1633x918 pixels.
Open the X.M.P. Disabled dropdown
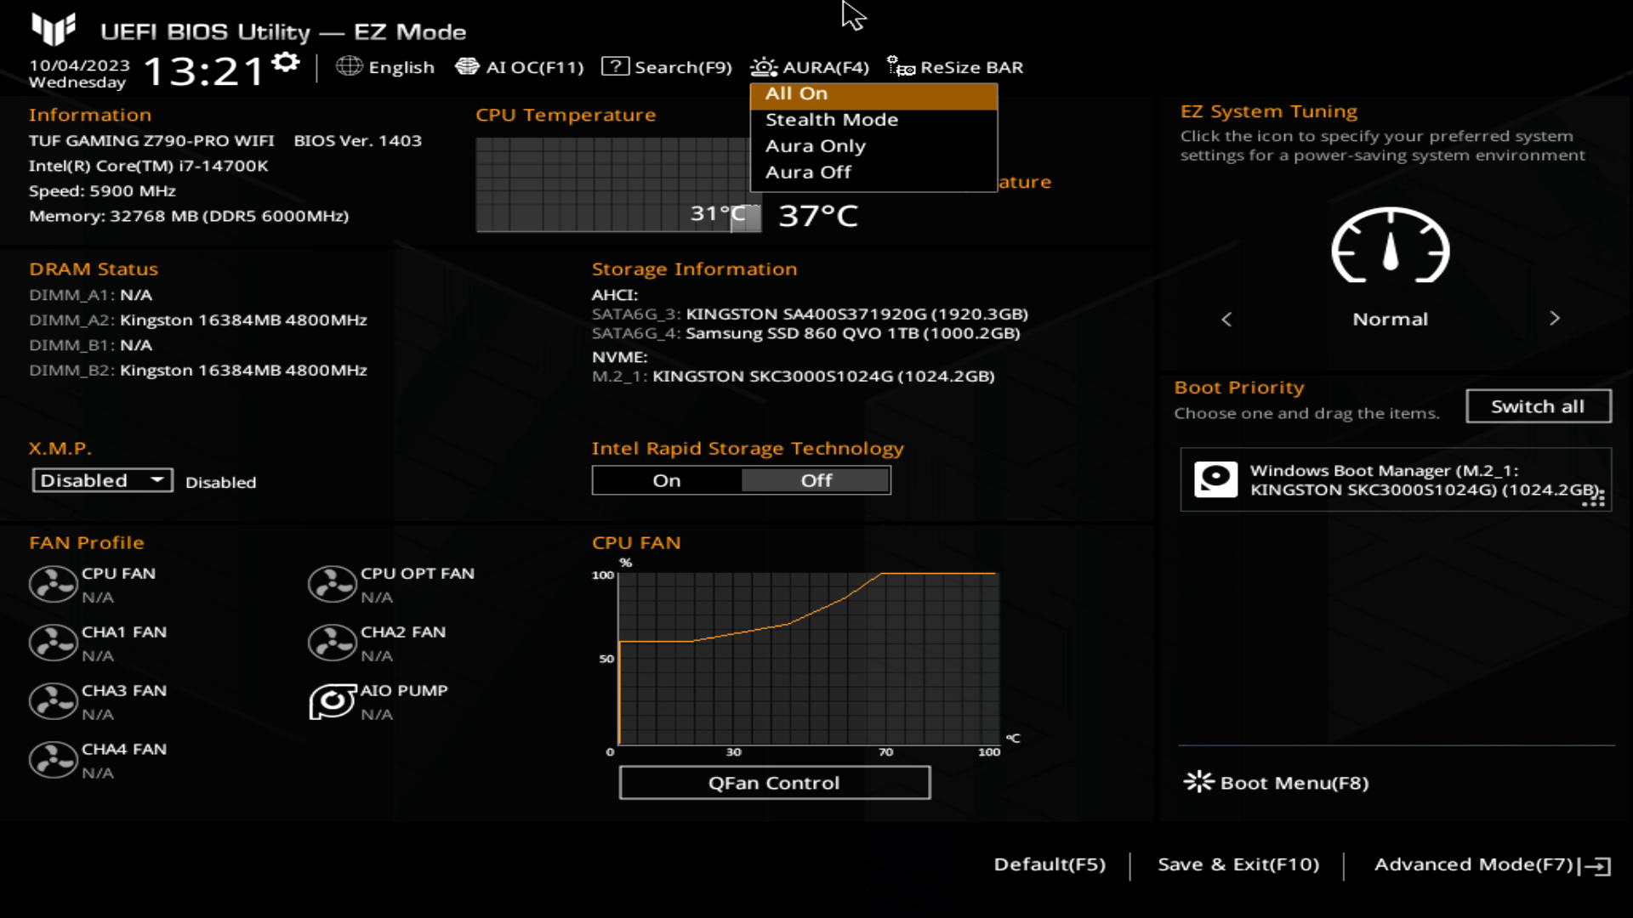pos(102,480)
